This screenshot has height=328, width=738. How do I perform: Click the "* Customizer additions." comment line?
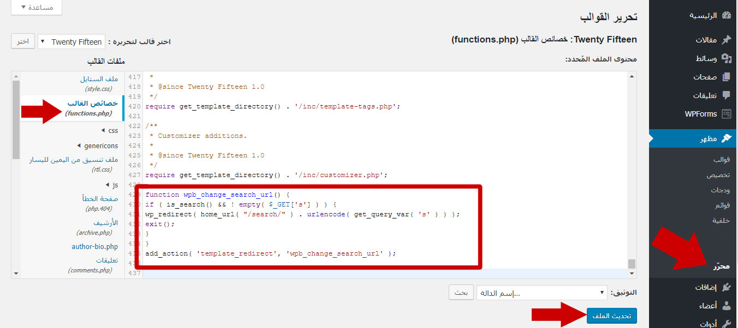(199, 136)
